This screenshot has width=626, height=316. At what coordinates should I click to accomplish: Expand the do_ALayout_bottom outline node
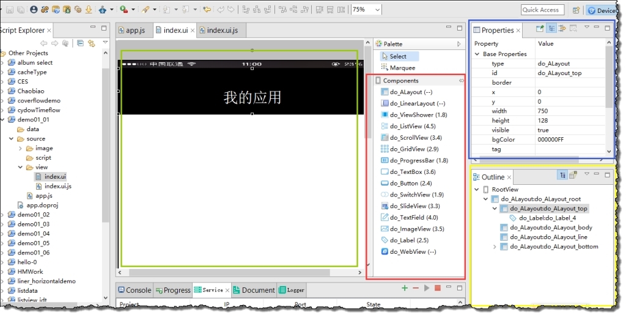tap(495, 246)
